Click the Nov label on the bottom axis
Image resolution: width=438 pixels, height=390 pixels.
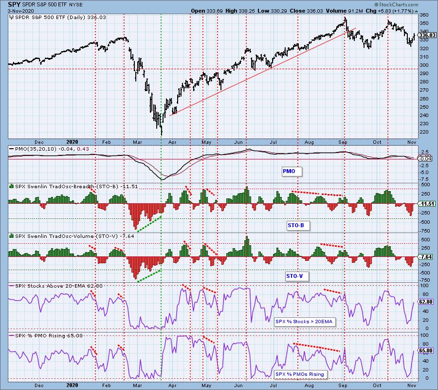pyautogui.click(x=412, y=386)
